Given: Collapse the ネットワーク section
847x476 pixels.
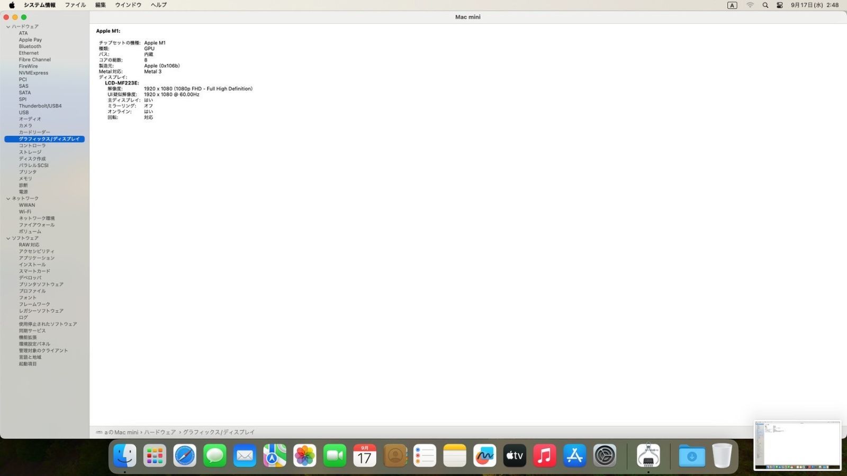Looking at the screenshot, I should (8, 199).
